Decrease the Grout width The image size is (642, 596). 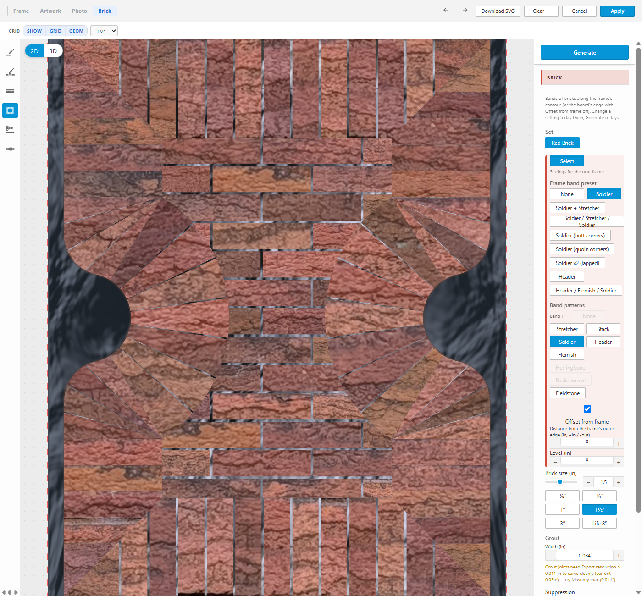(x=551, y=556)
